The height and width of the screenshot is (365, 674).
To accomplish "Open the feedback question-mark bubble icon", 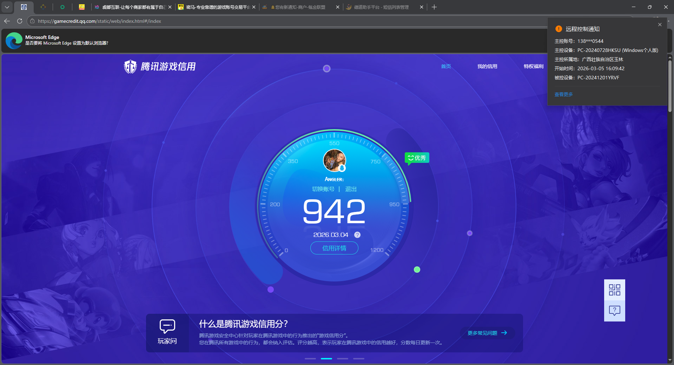I will pos(614,310).
